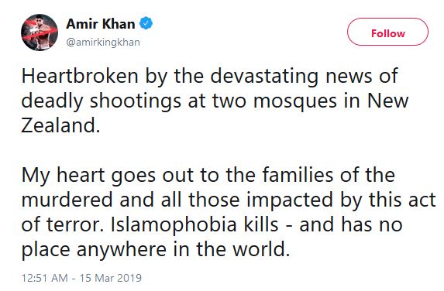Screen dimensions: 444x291
Task: Click the word terror in the tweet
Action: point(74,224)
